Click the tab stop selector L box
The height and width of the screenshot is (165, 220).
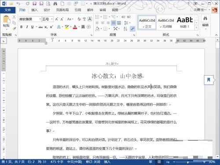coord(4,41)
